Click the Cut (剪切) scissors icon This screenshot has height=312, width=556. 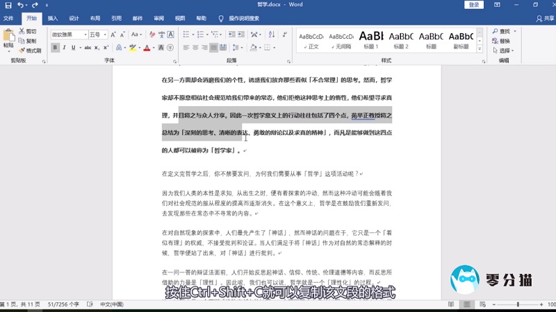point(28,31)
